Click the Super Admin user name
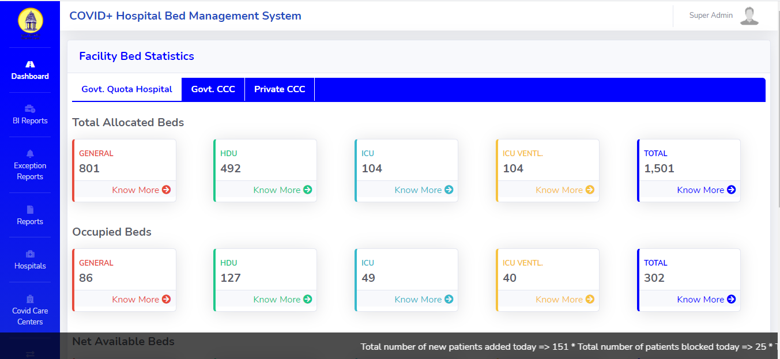This screenshot has height=359, width=780. point(711,16)
